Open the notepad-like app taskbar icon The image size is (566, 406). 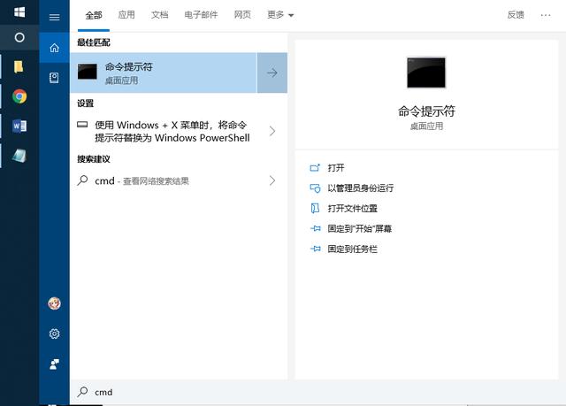(x=19, y=156)
